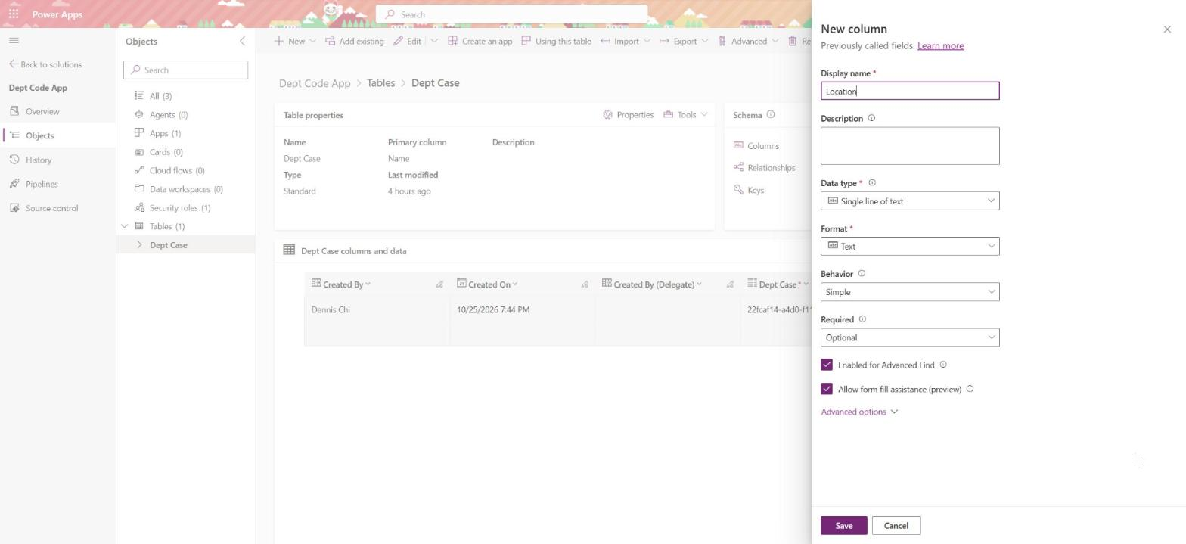Screen dimensions: 1186x544
Task: Click the top Search bar
Action: [511, 14]
